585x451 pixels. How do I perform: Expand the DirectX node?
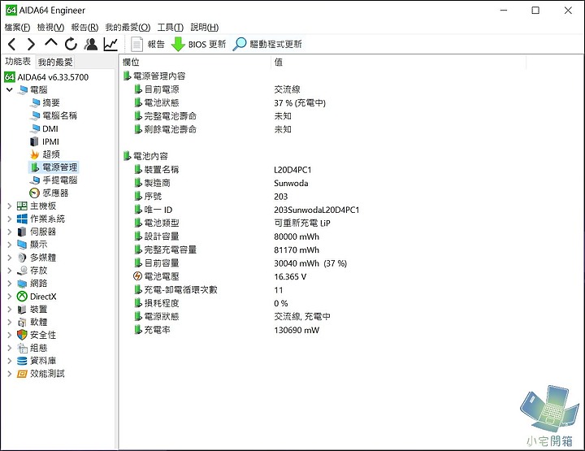pyautogui.click(x=10, y=297)
